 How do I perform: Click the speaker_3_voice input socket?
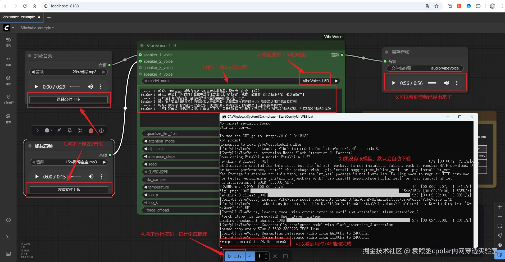pos(140,68)
